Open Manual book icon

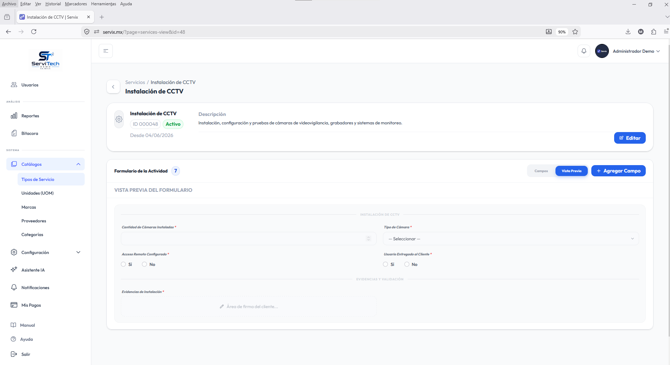(x=13, y=325)
